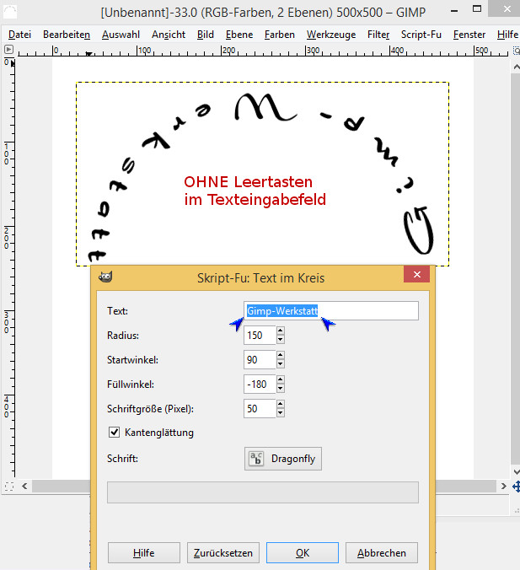This screenshot has width=520, height=570.
Task: Decrease the Füllwinkel value with down arrow
Action: pyautogui.click(x=280, y=388)
